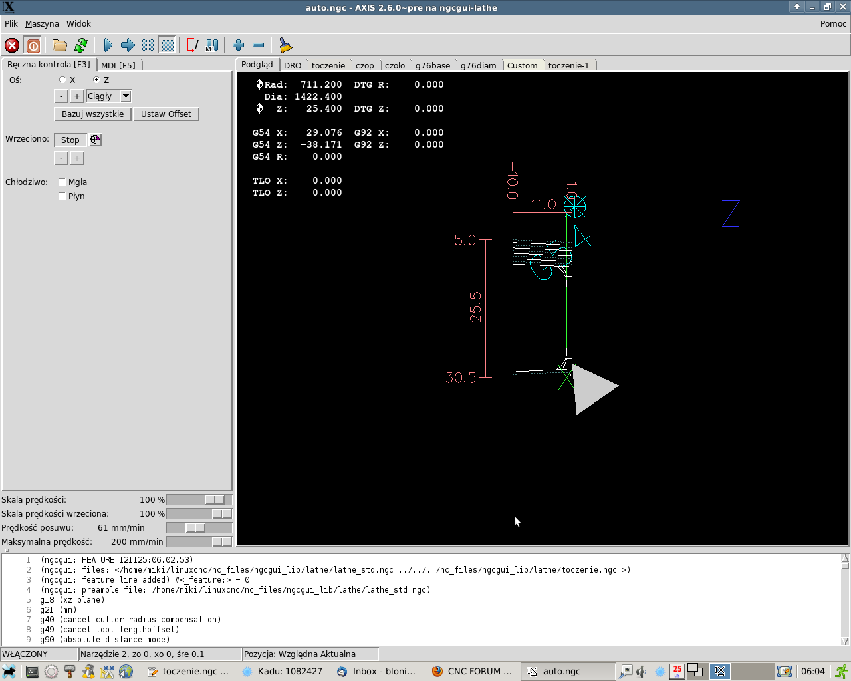Open the g76diam tab
The height and width of the screenshot is (681, 851).
tap(479, 65)
